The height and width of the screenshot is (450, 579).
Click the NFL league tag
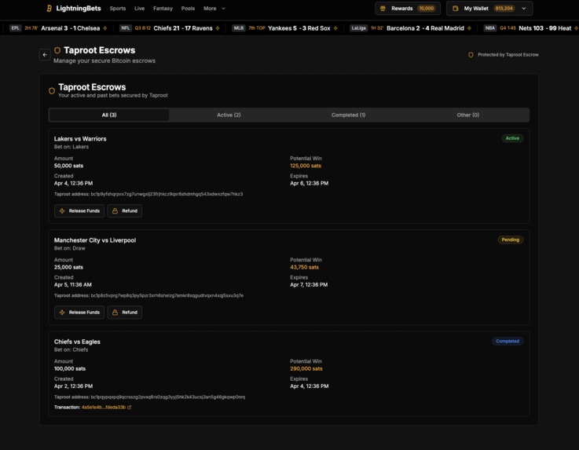pos(126,28)
